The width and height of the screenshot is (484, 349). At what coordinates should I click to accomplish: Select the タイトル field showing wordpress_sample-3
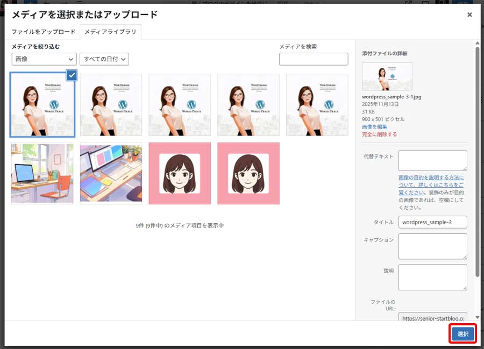pos(433,222)
